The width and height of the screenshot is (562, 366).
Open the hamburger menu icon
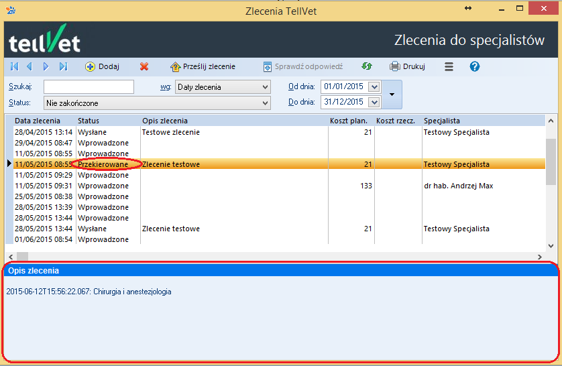tap(449, 66)
